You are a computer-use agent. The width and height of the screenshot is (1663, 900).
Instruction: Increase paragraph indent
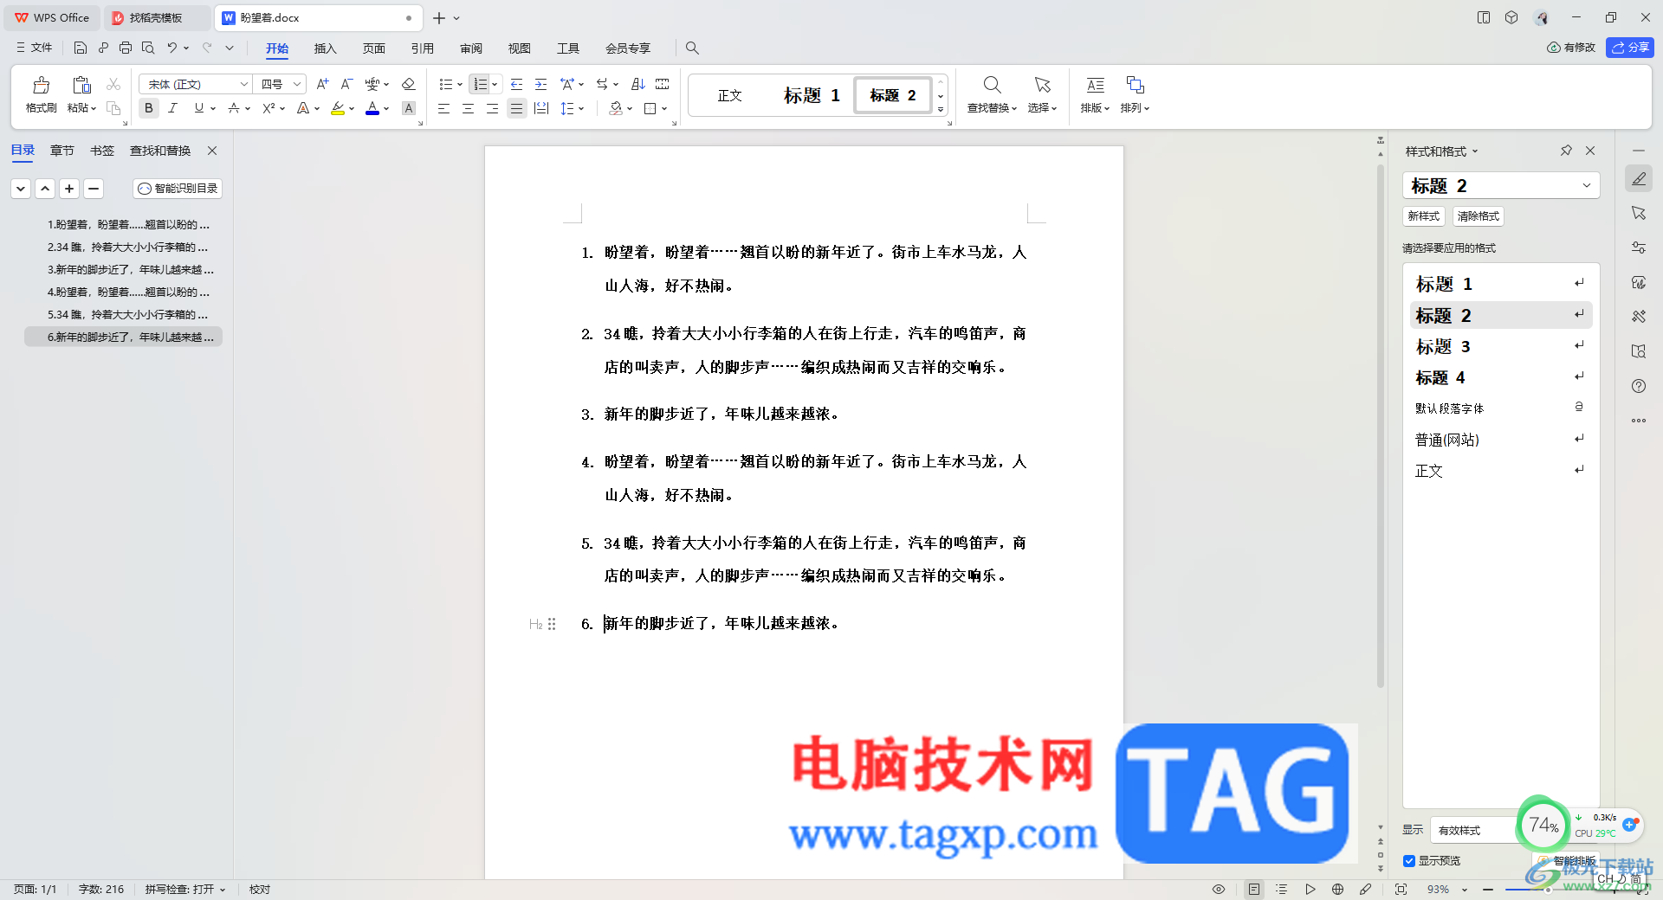[540, 84]
